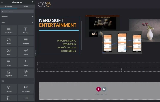Select the Inner Section widget
Screen dimensions: 160x102
[9, 30]
